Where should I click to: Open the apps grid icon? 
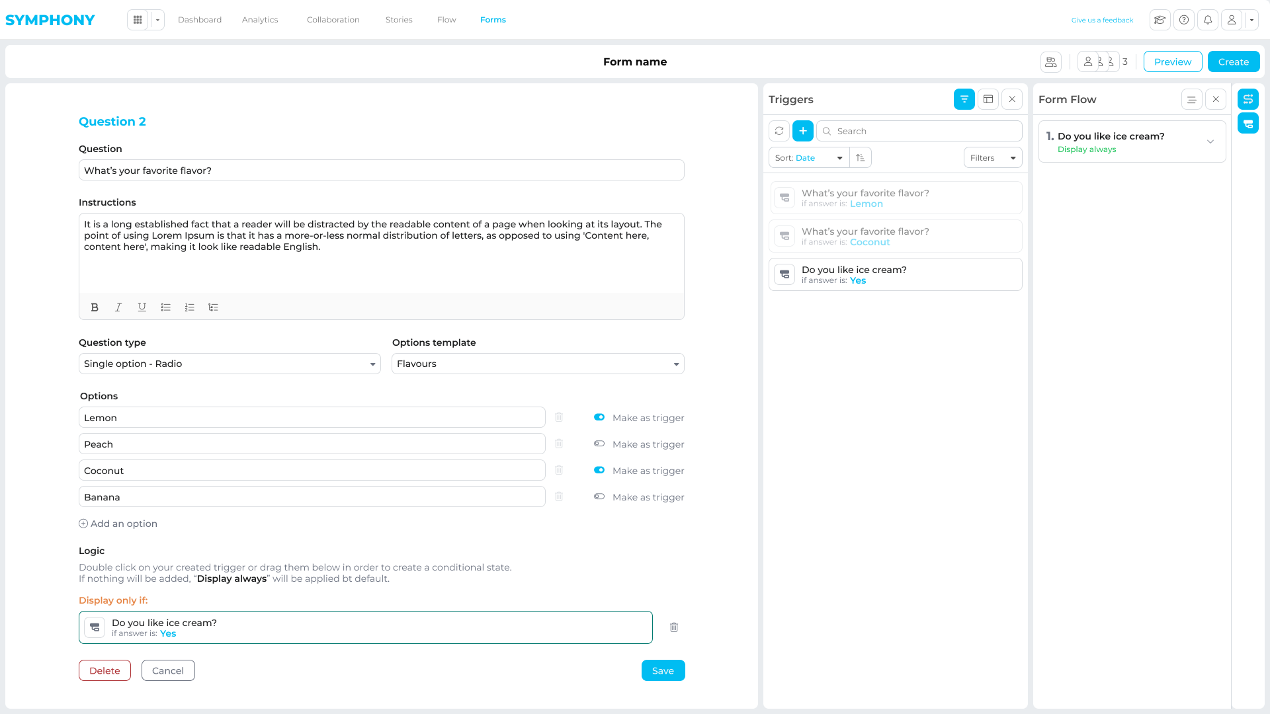coord(138,20)
